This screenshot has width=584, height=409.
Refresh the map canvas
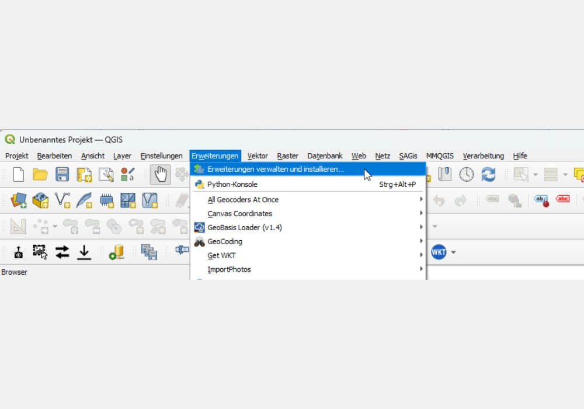point(488,174)
